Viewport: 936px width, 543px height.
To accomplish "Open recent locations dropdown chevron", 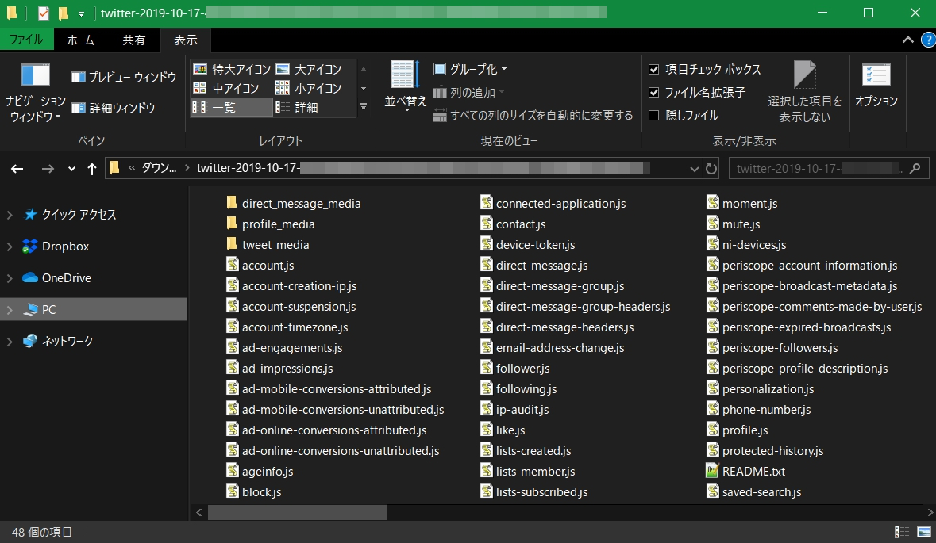I will 71,169.
